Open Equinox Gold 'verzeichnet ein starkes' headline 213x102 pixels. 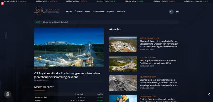[159, 100]
